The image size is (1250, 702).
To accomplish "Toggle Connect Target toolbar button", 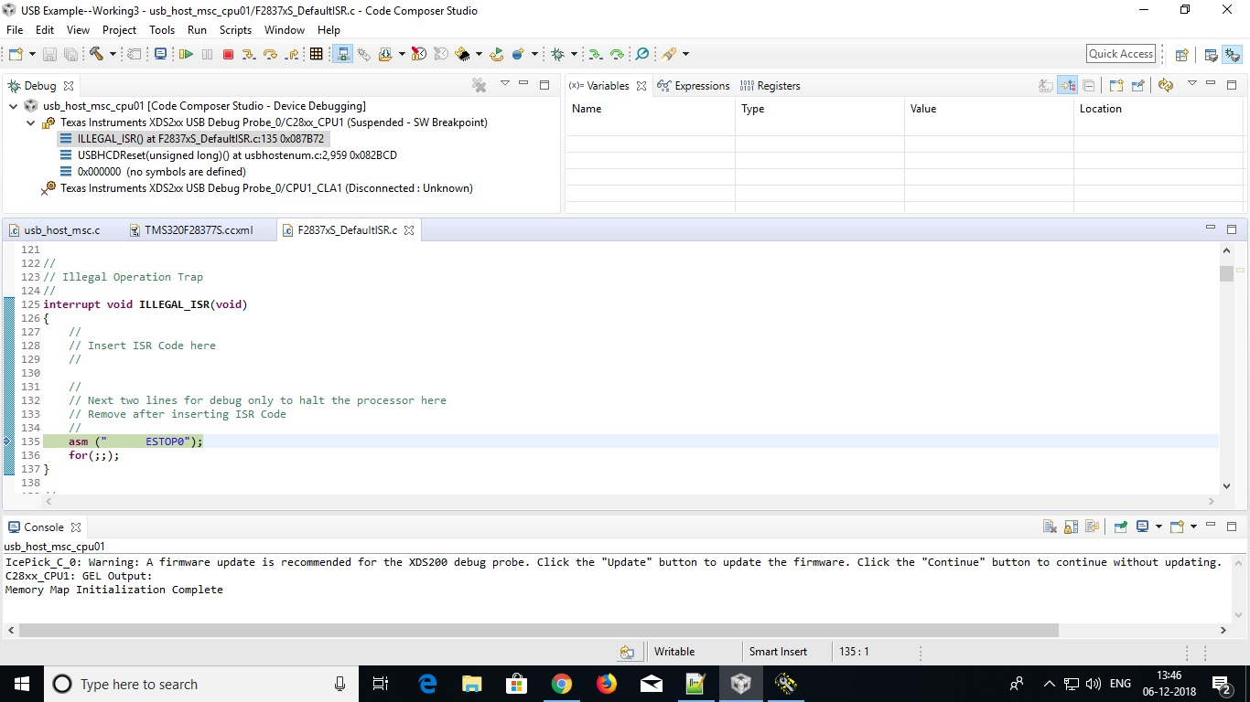I will 343,54.
